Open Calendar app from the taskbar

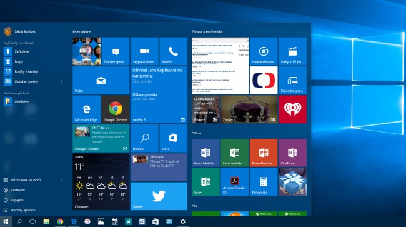click(x=115, y=222)
